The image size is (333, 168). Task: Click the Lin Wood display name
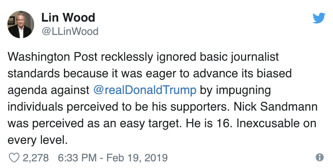click(x=68, y=17)
